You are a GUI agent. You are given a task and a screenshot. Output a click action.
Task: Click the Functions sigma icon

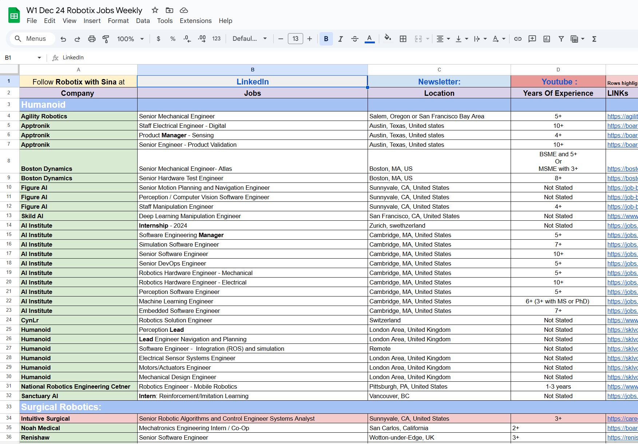click(x=594, y=39)
